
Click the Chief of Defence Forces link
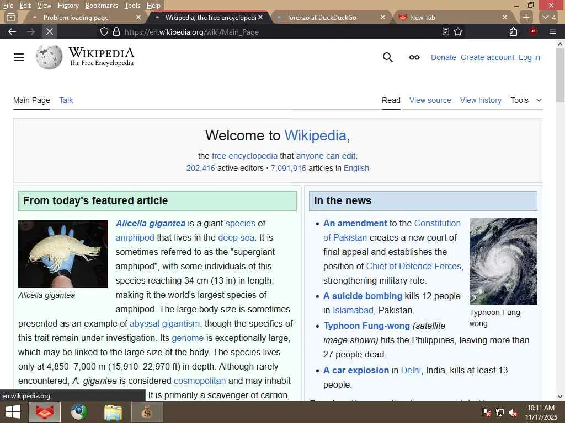[414, 266]
